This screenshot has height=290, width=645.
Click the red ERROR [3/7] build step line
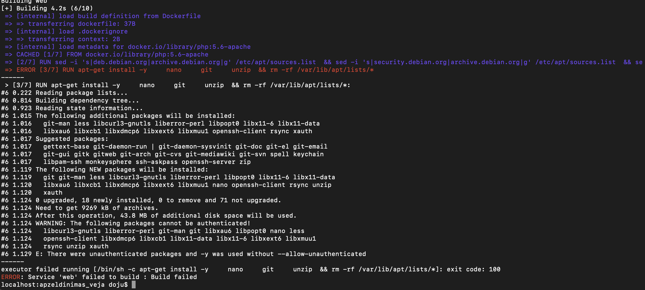coord(195,70)
